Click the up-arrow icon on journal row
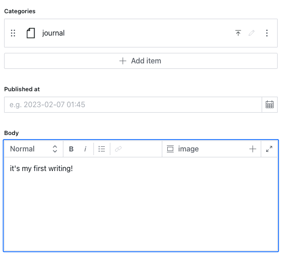The height and width of the screenshot is (270, 284). 238,33
